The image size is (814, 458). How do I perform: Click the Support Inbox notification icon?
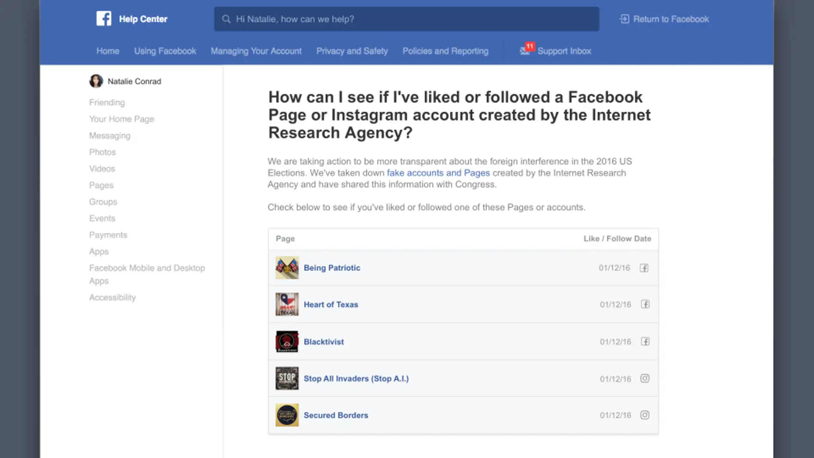[525, 51]
